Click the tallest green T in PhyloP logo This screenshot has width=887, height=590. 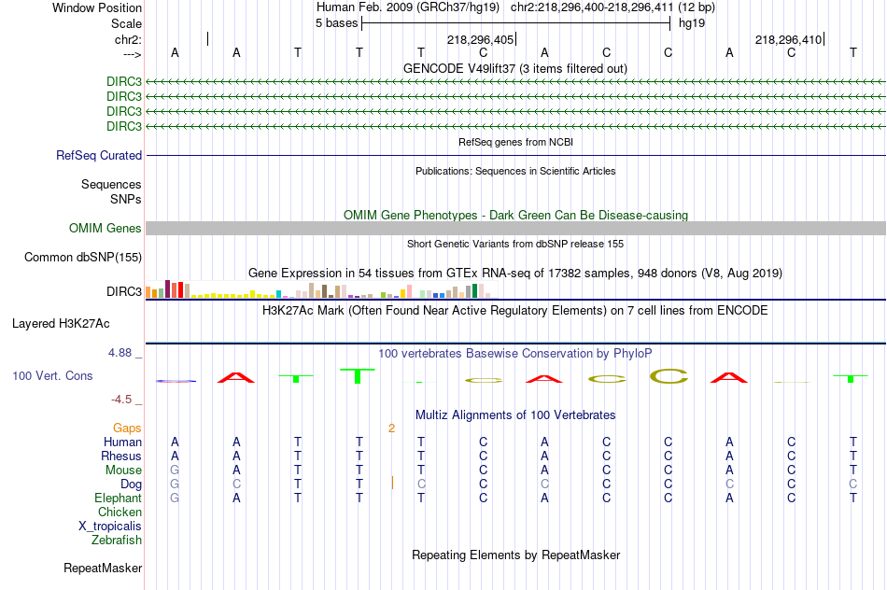[x=358, y=376]
